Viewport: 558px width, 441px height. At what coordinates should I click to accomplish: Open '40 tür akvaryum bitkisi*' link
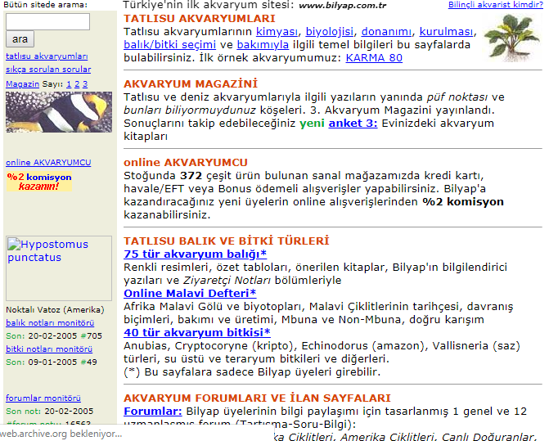click(x=197, y=332)
